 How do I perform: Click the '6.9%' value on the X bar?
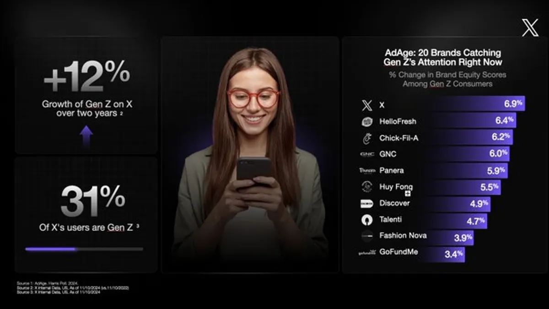pyautogui.click(x=513, y=104)
